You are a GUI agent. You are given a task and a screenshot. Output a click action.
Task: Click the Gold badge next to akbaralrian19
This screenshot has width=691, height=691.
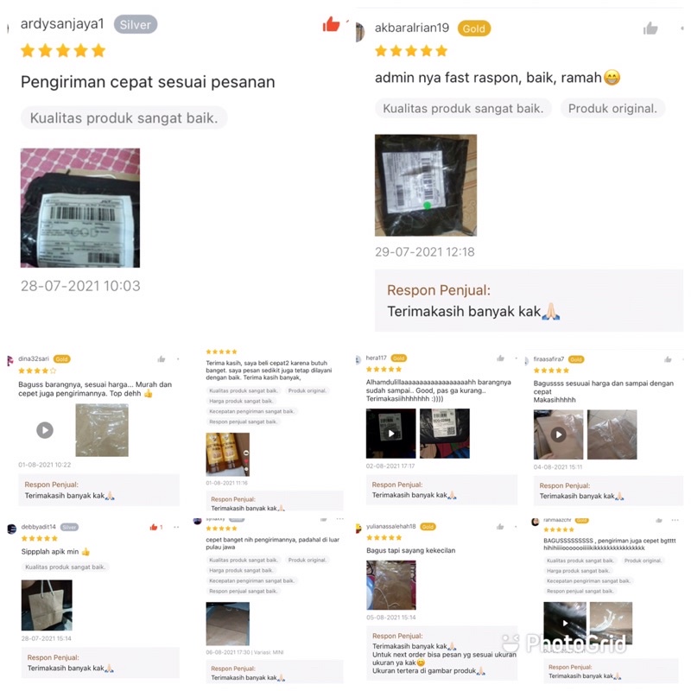473,29
